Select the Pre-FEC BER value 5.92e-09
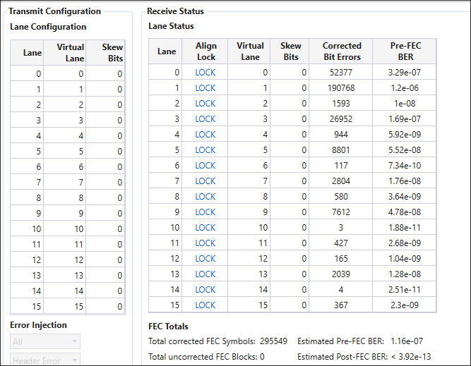 click(405, 135)
